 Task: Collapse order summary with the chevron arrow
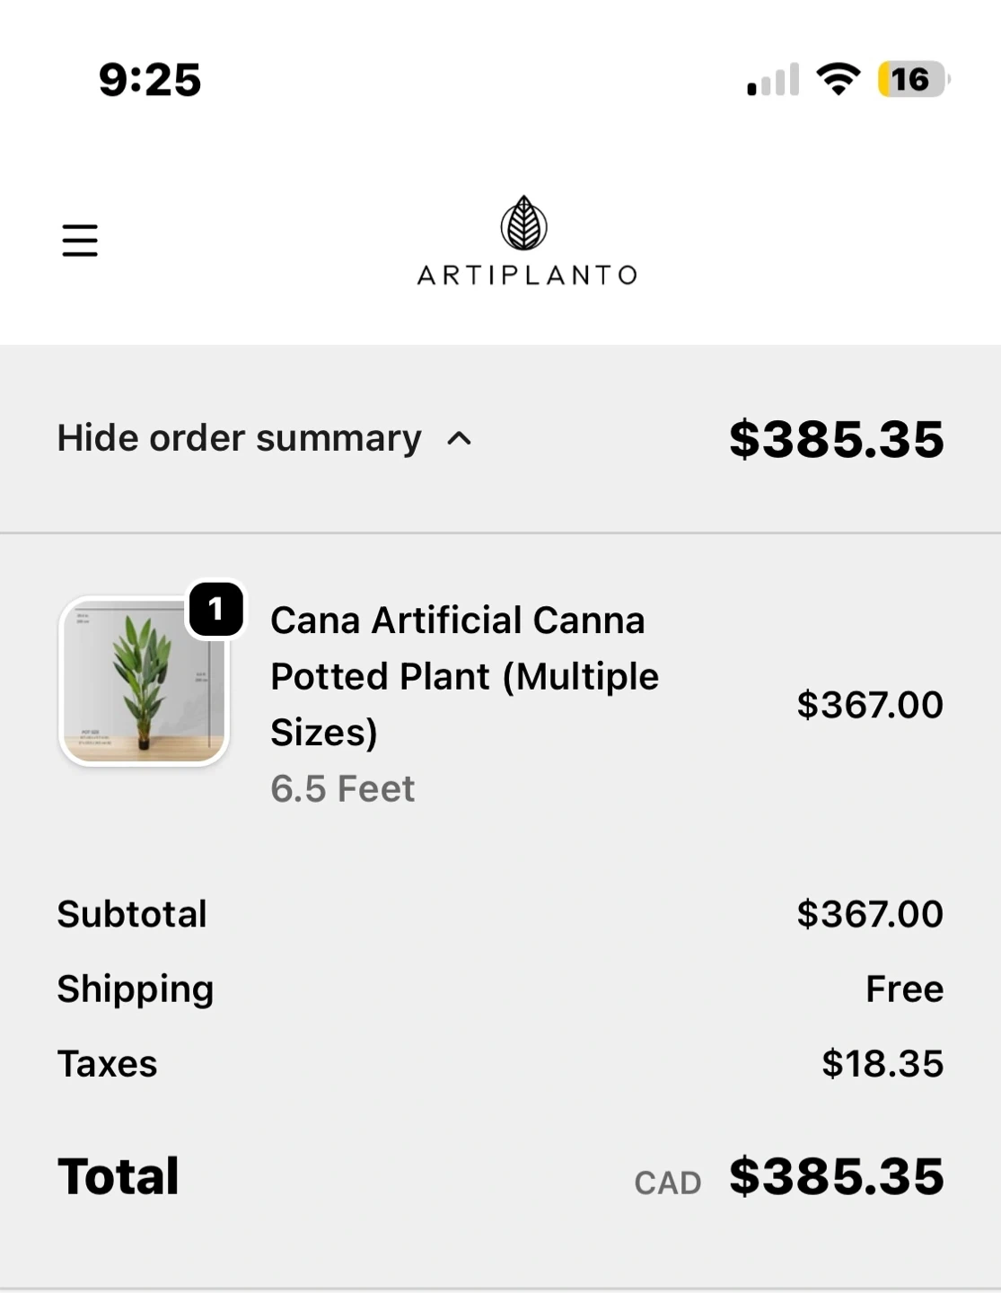[460, 438]
